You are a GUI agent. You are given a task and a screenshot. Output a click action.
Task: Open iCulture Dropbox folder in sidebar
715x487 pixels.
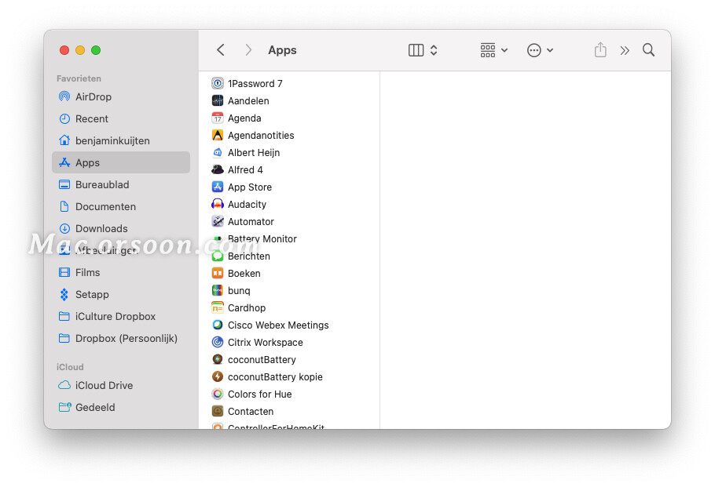coord(121,316)
